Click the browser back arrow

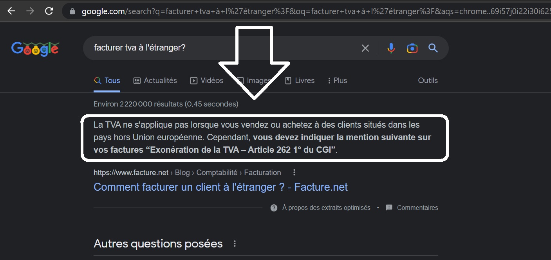[11, 11]
